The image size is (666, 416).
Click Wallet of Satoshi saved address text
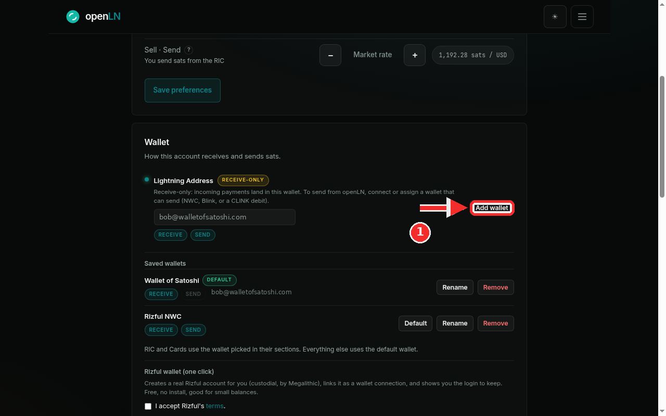pyautogui.click(x=251, y=292)
